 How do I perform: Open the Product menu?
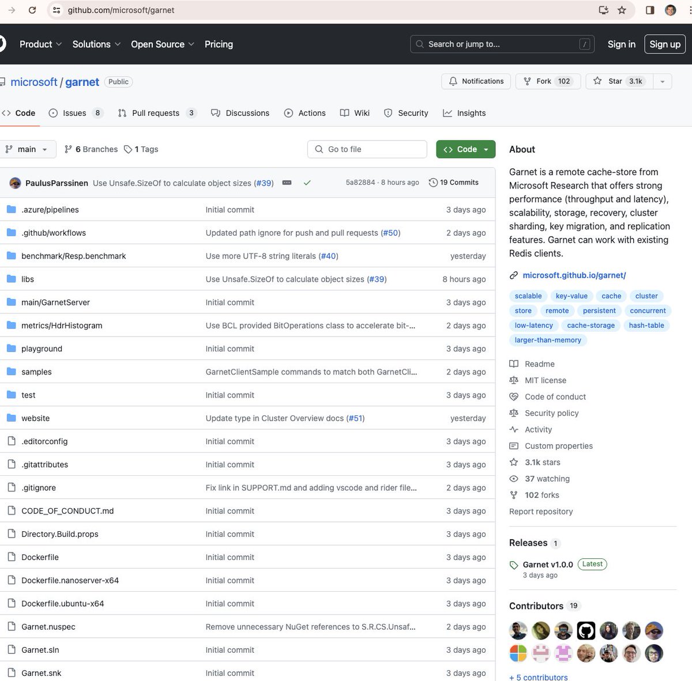point(40,44)
